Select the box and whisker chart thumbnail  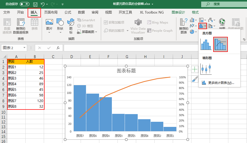206,69
